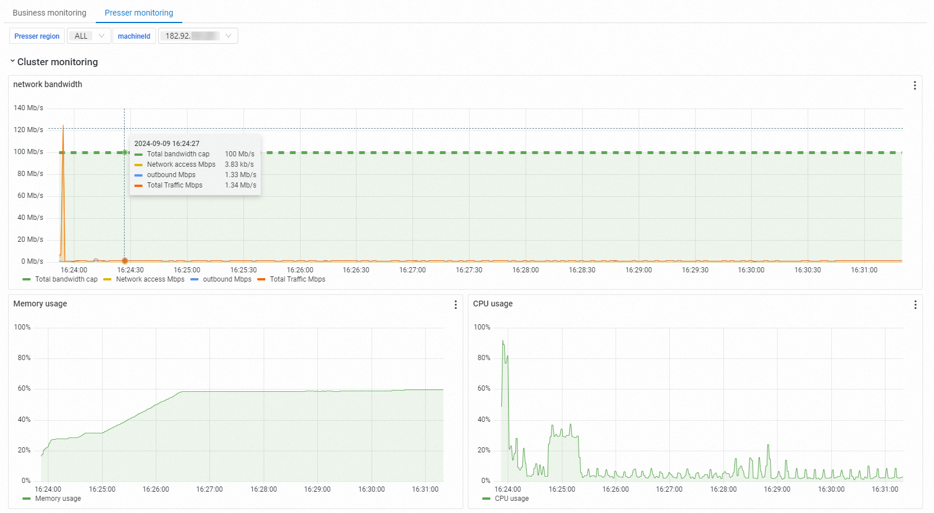Click the machineId label

pos(134,36)
